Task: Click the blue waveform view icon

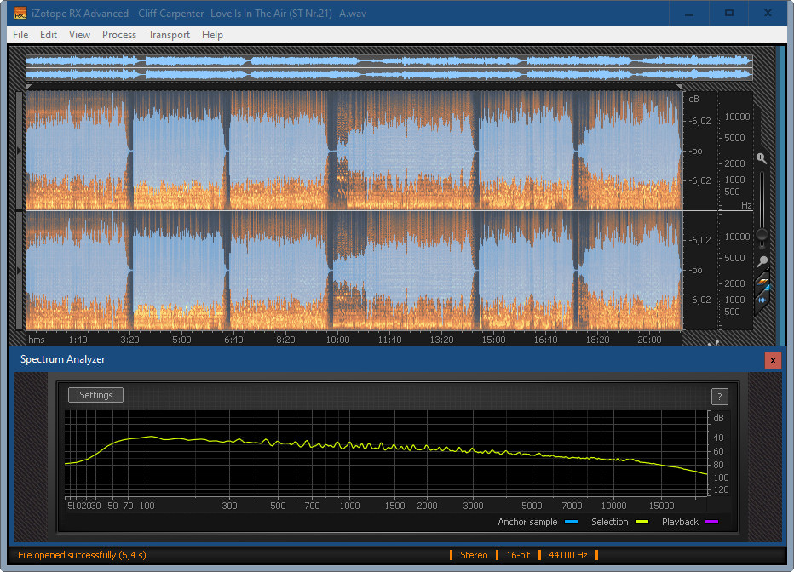Action: 762,299
